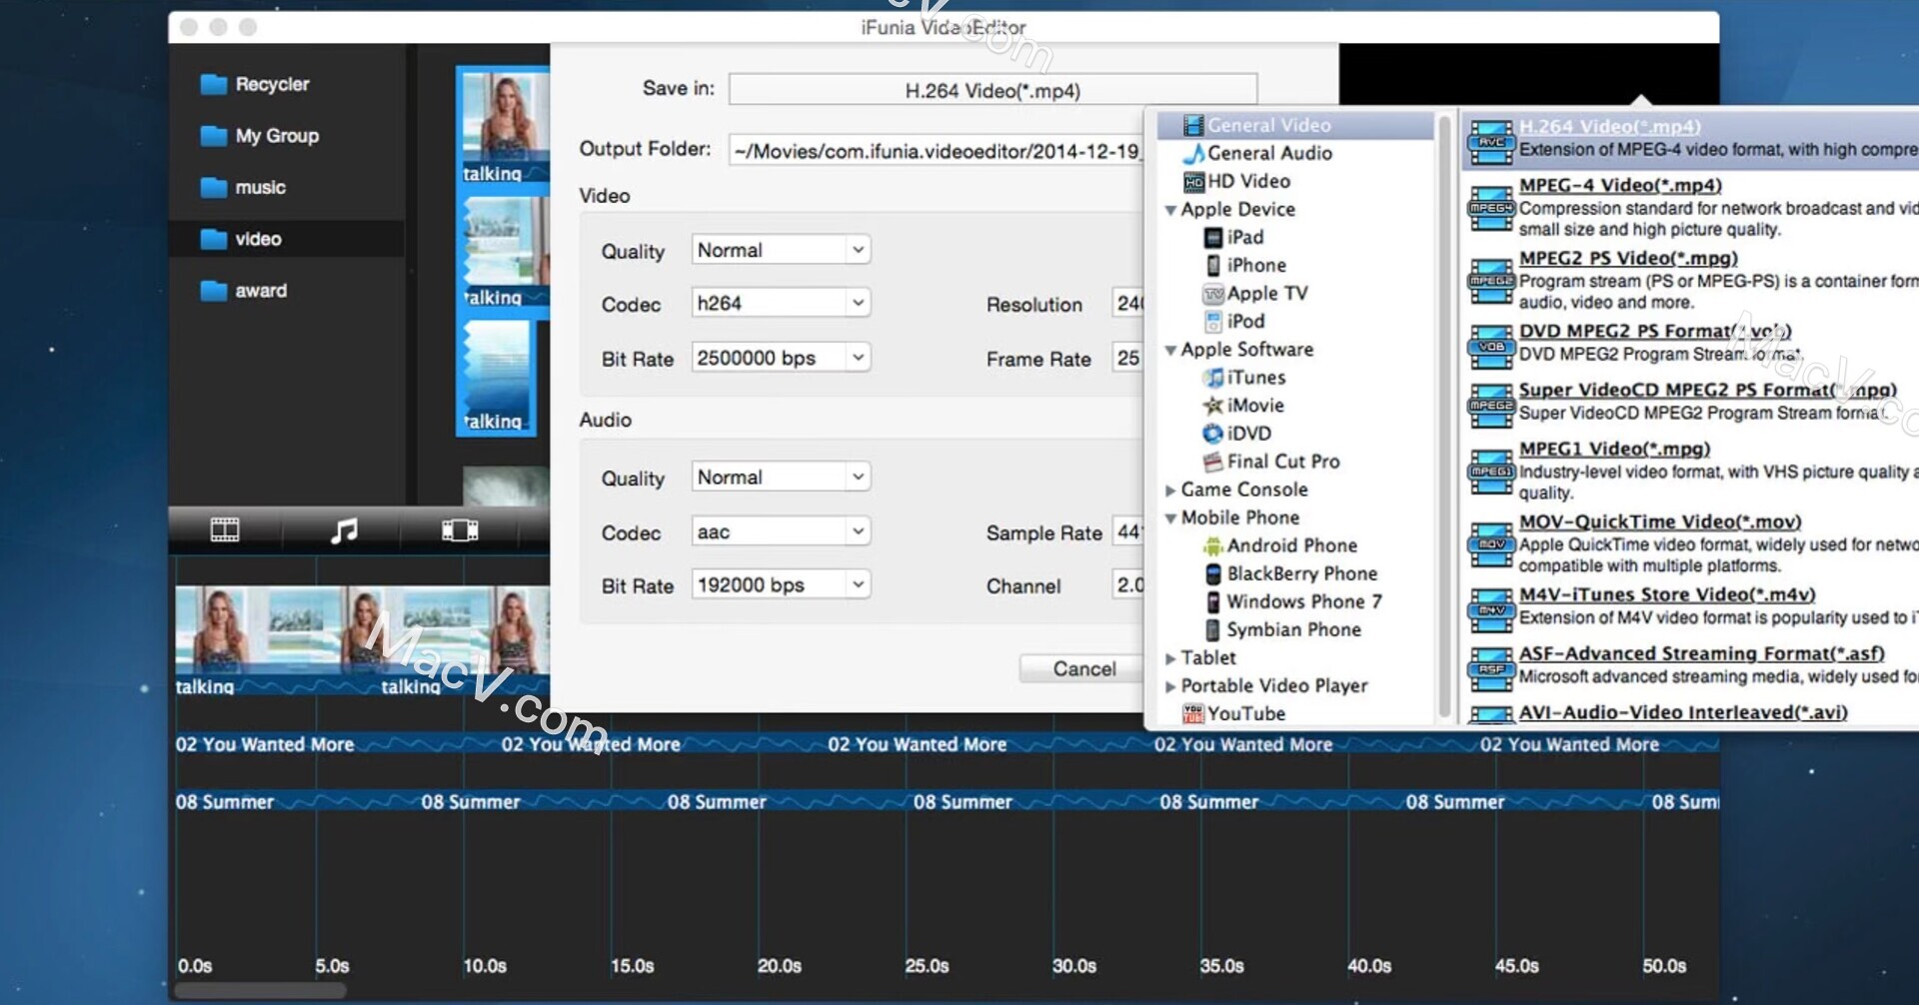Select MPEG1 Video(*.mpg) format
1919x1005 pixels.
(x=1614, y=450)
